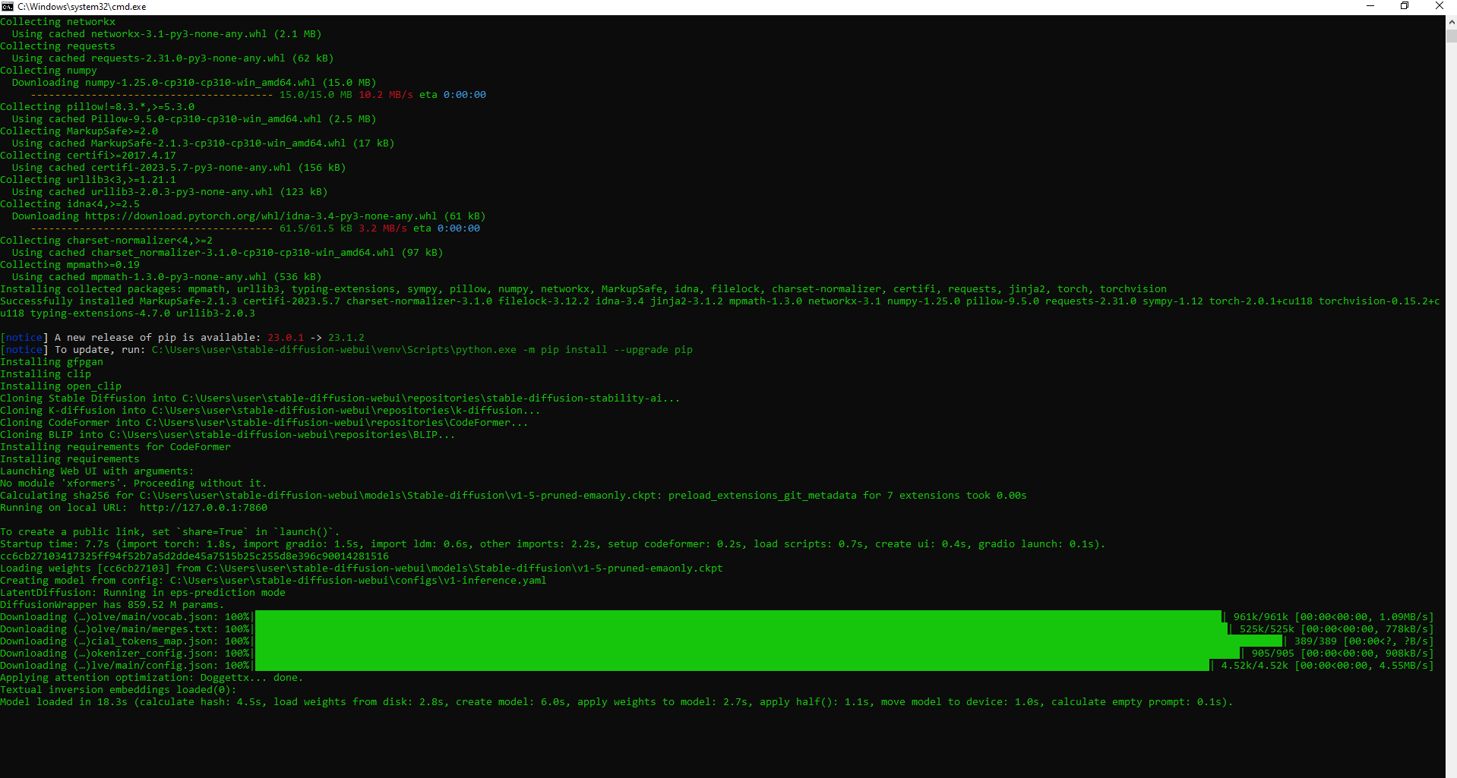Click the "Startup time: 7.7s" line
Viewport: 1457px width, 778px height.
tap(553, 544)
